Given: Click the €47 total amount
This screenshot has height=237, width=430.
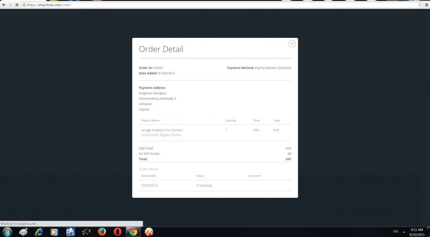Looking at the screenshot, I should [288, 159].
